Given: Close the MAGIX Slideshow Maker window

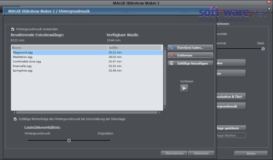Looking at the screenshot, I should click(x=269, y=2).
